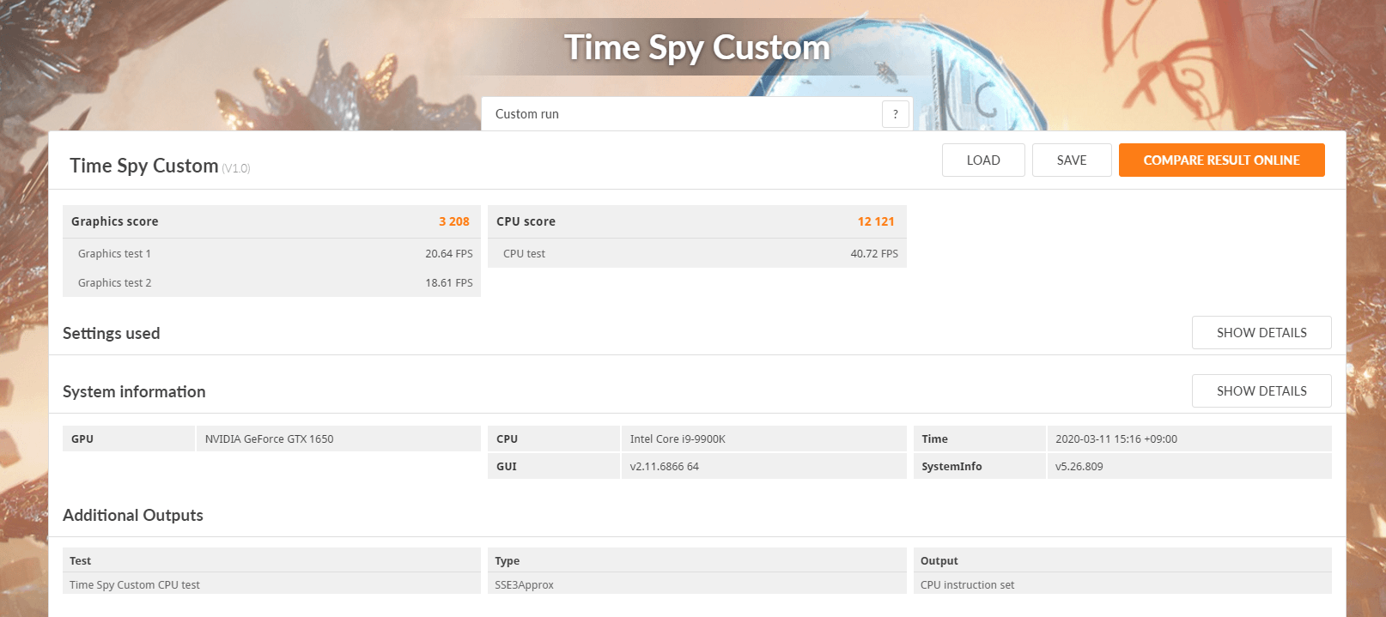Viewport: 1386px width, 617px height.
Task: Select the Graphics score value 3 208
Action: 454,221
